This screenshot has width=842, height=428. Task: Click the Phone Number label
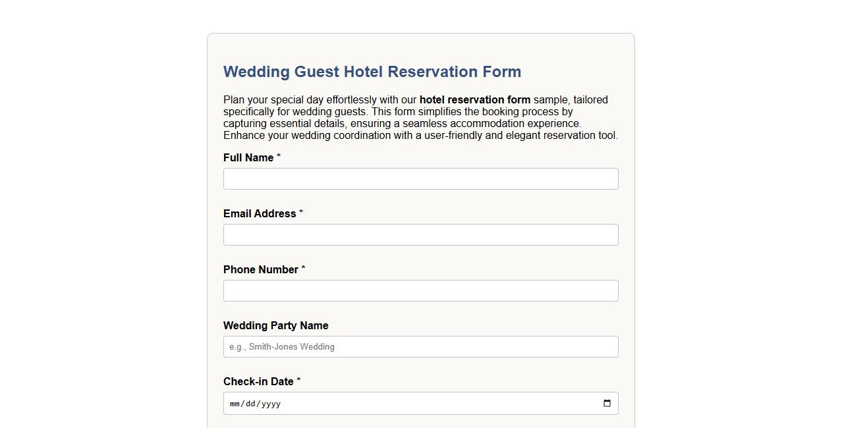pos(260,269)
